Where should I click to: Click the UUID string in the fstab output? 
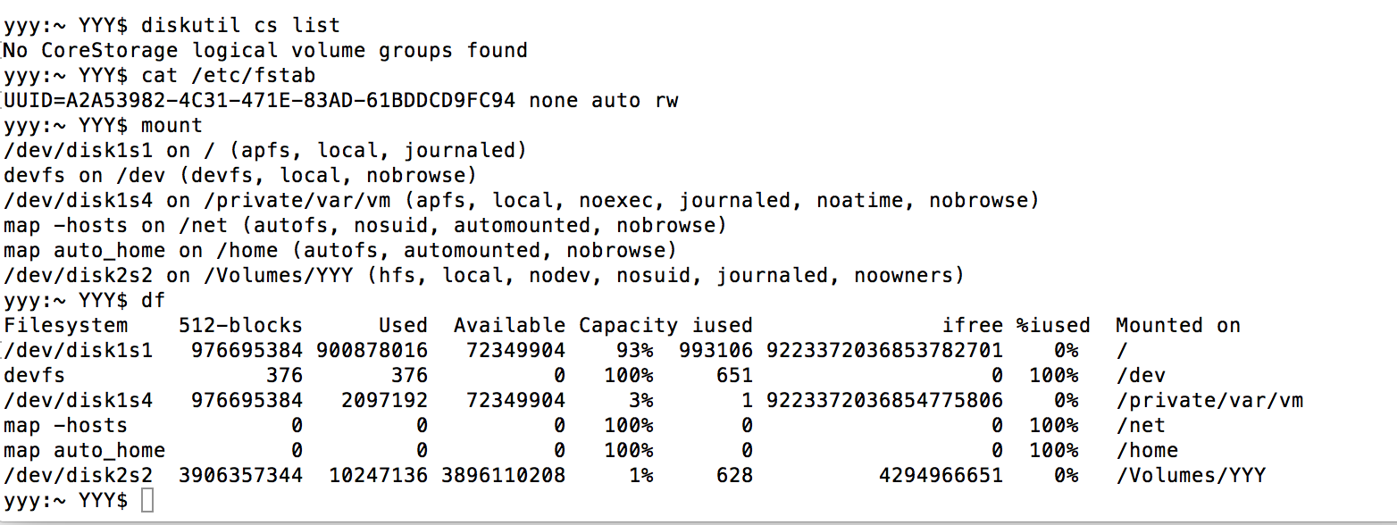click(260, 100)
